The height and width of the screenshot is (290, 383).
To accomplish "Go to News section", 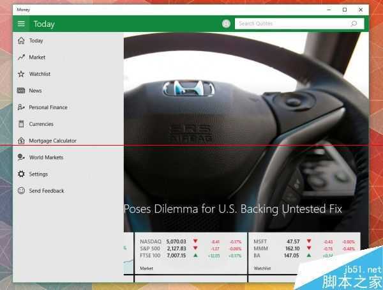I will 68,91.
